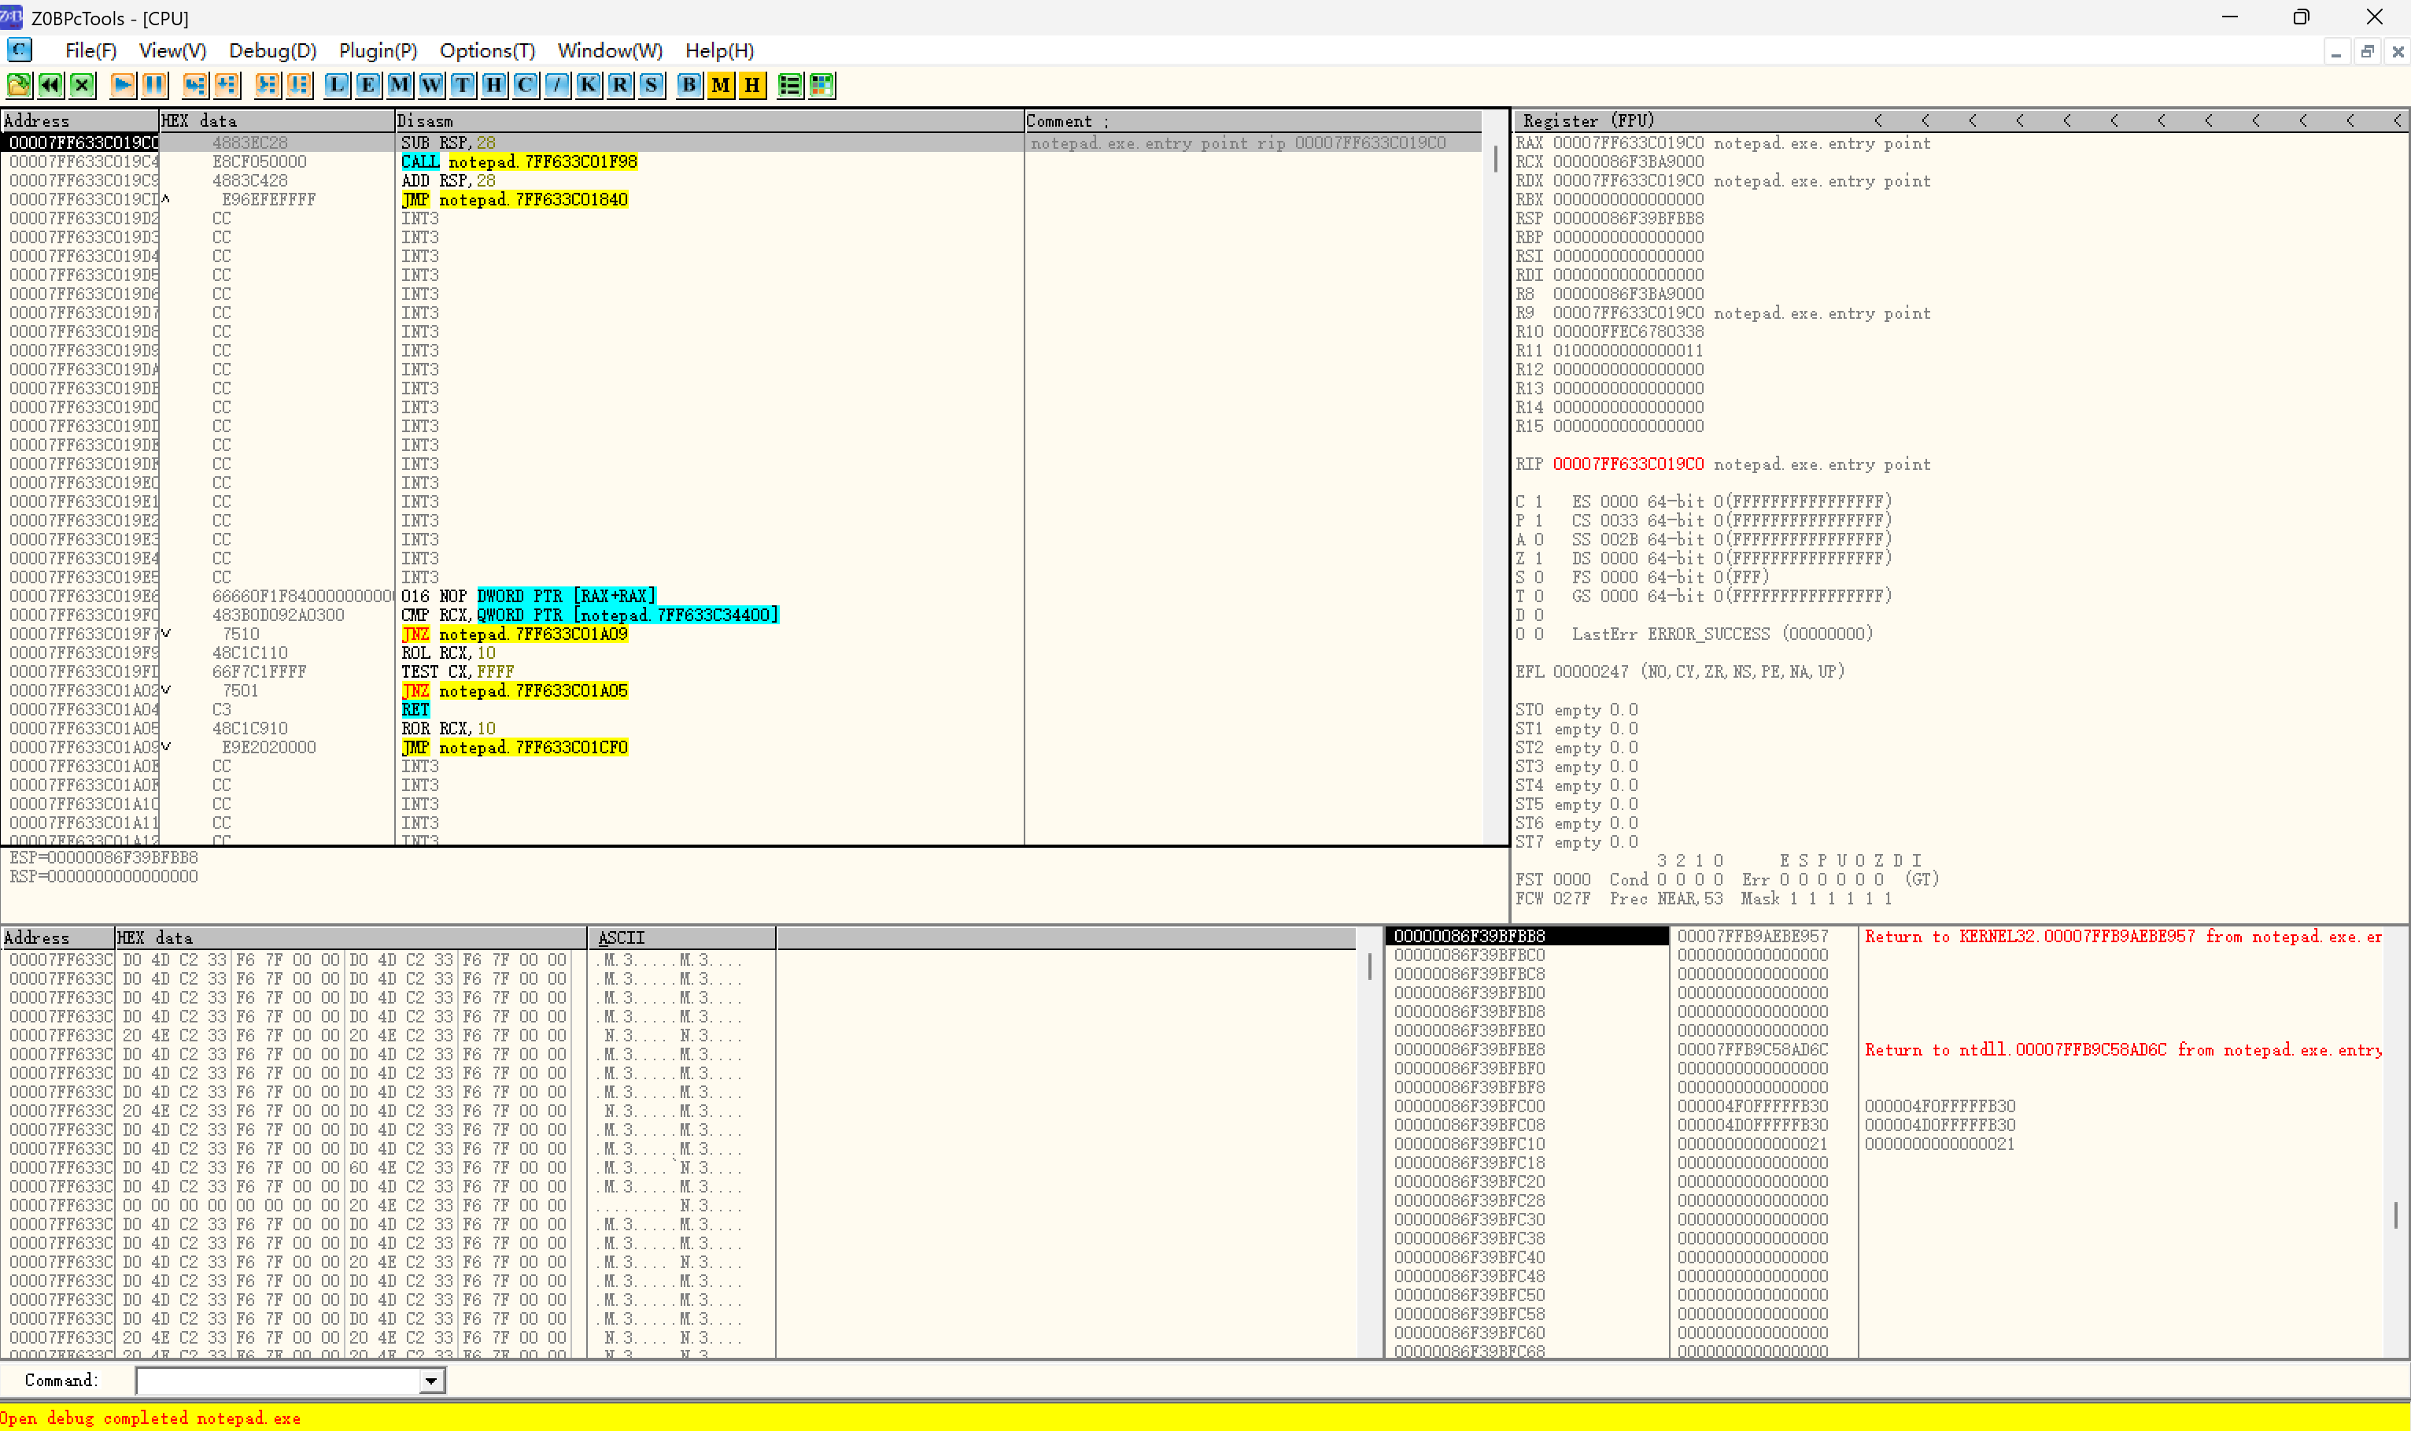Click the disassembly pane vertical scrollbar thumb
Image resolution: width=2411 pixels, height=1431 pixels.
pos(1495,158)
